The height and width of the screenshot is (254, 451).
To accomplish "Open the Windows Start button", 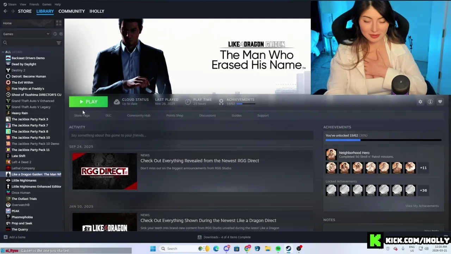I will click(153, 249).
